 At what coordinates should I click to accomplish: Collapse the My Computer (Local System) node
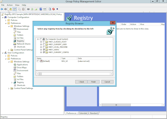point(38,39)
